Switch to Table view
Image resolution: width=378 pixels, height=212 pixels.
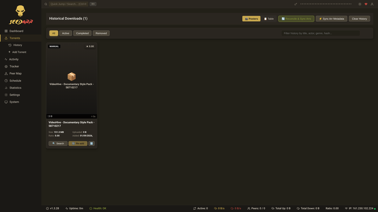coord(269,19)
